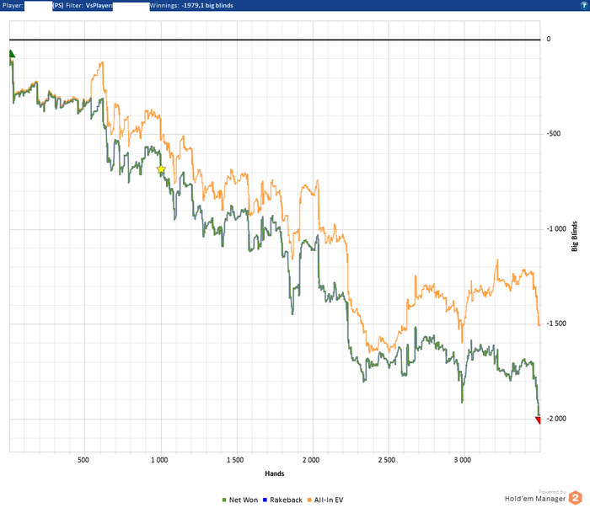The image size is (590, 508).
Task: Click the 2 500 hands axis label
Action: [387, 460]
